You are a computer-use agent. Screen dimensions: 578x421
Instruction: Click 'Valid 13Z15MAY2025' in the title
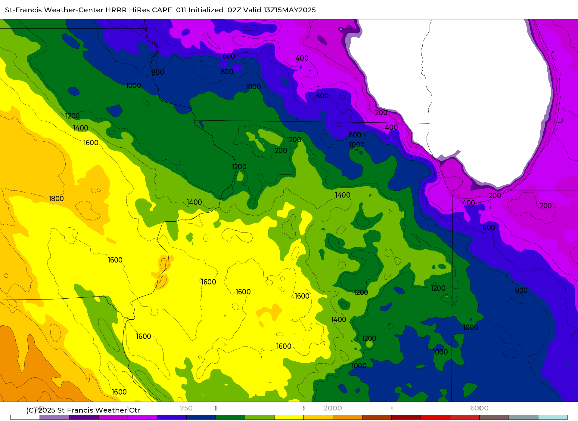[280, 10]
